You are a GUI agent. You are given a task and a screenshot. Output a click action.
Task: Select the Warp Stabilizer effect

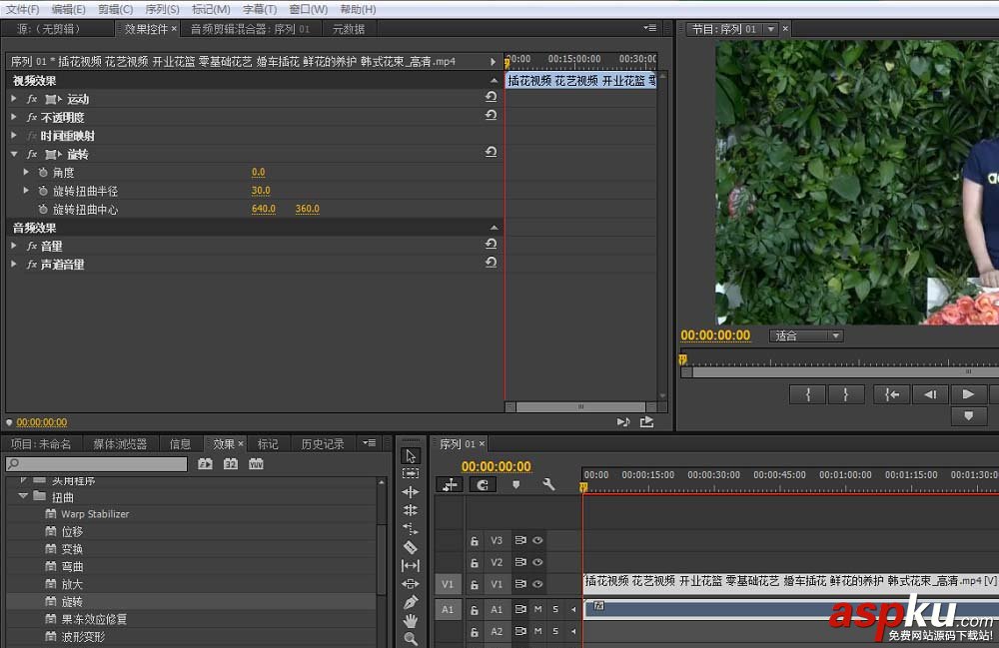point(95,514)
